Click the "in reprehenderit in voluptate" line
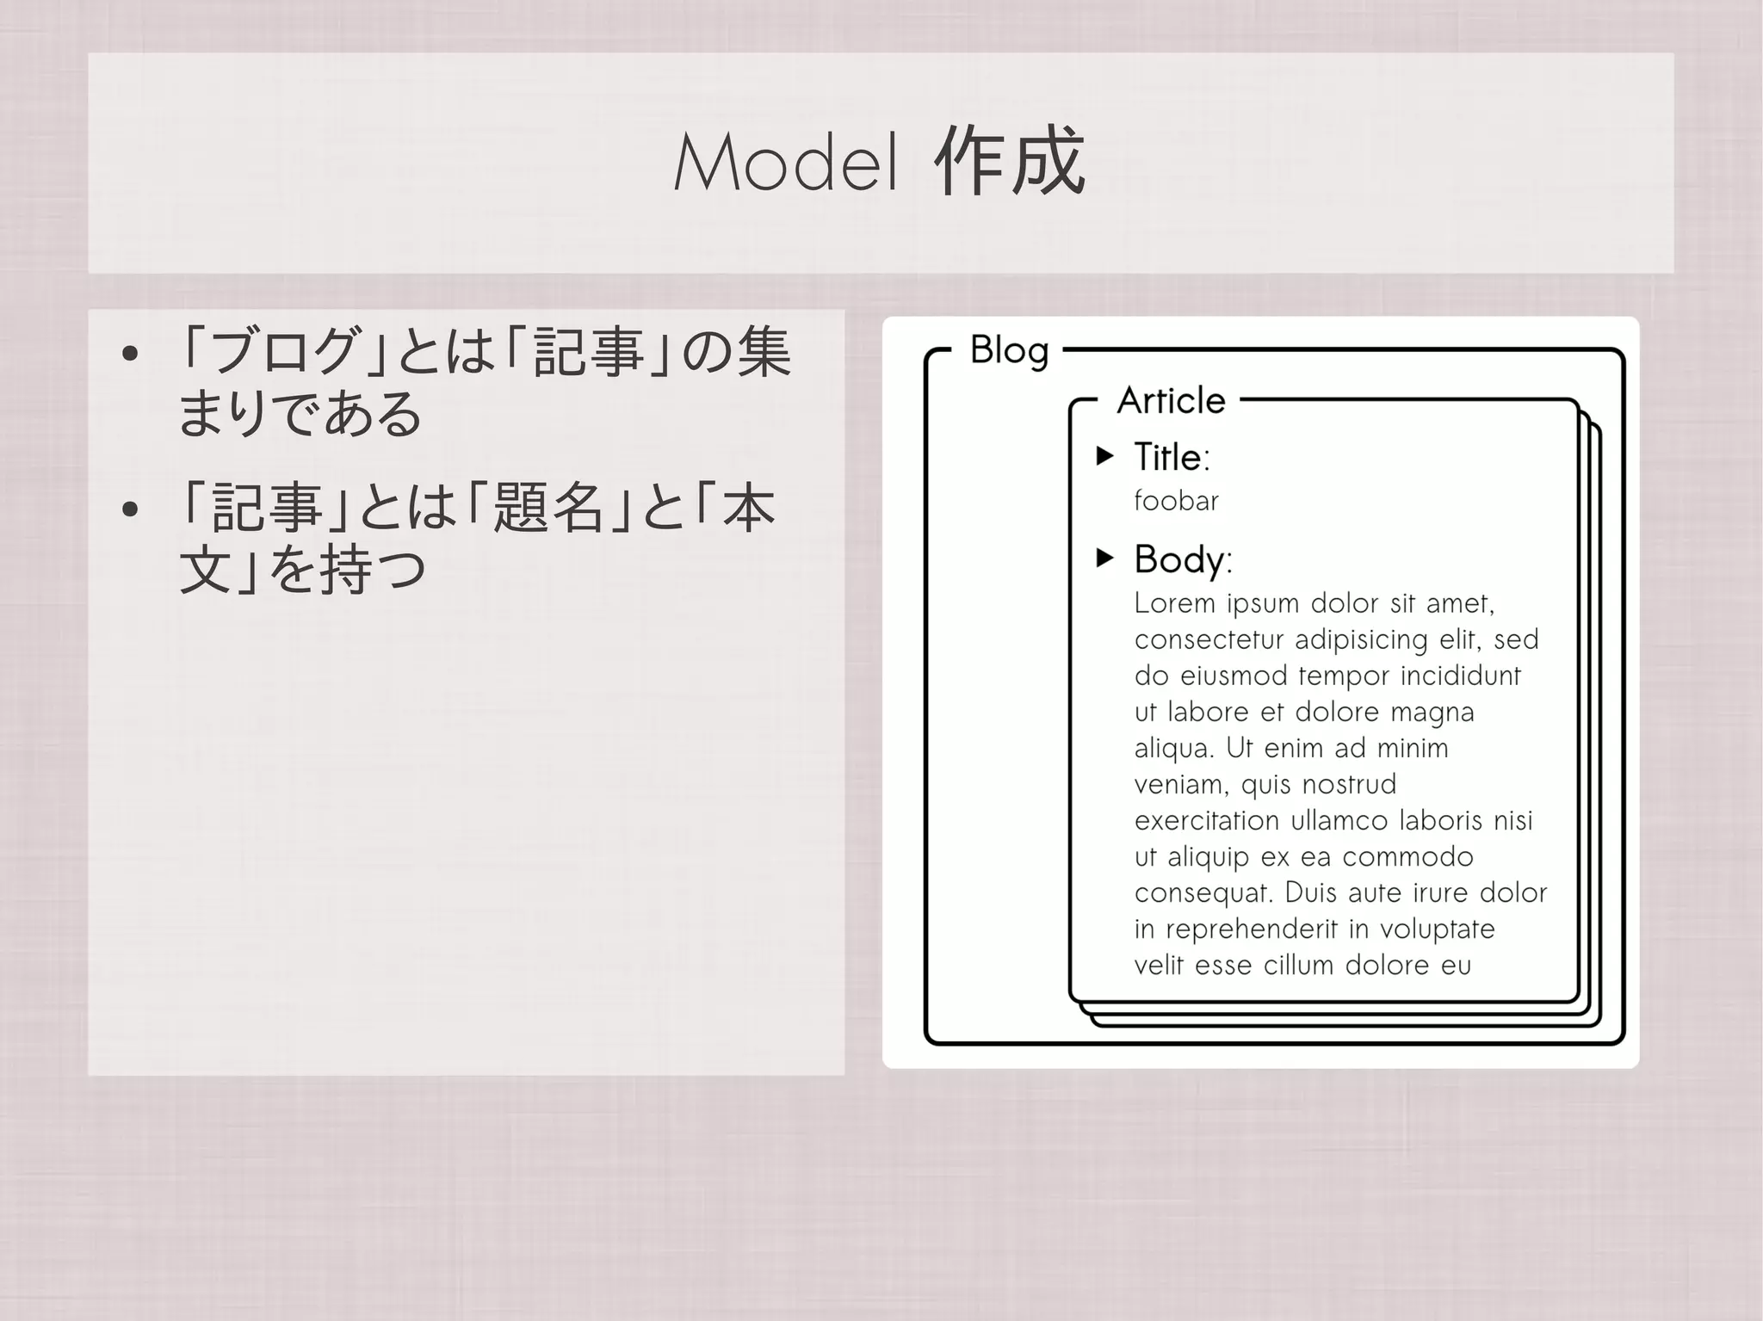This screenshot has width=1763, height=1321. (1315, 929)
